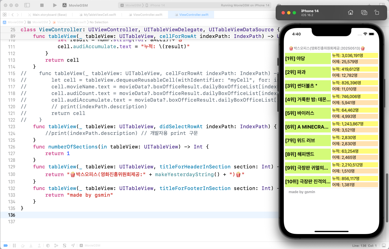The width and height of the screenshot is (389, 249).
Task: Click the sticky class ViewController header line
Action: click(x=150, y=30)
